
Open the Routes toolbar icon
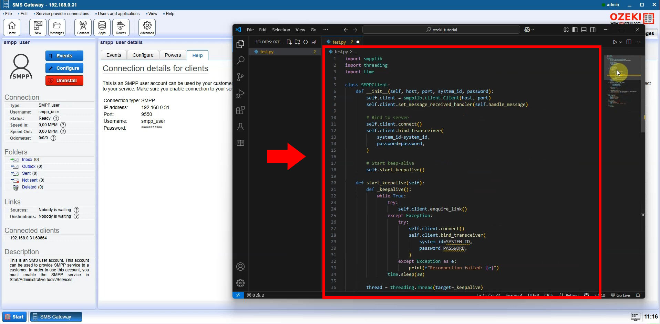(x=121, y=28)
